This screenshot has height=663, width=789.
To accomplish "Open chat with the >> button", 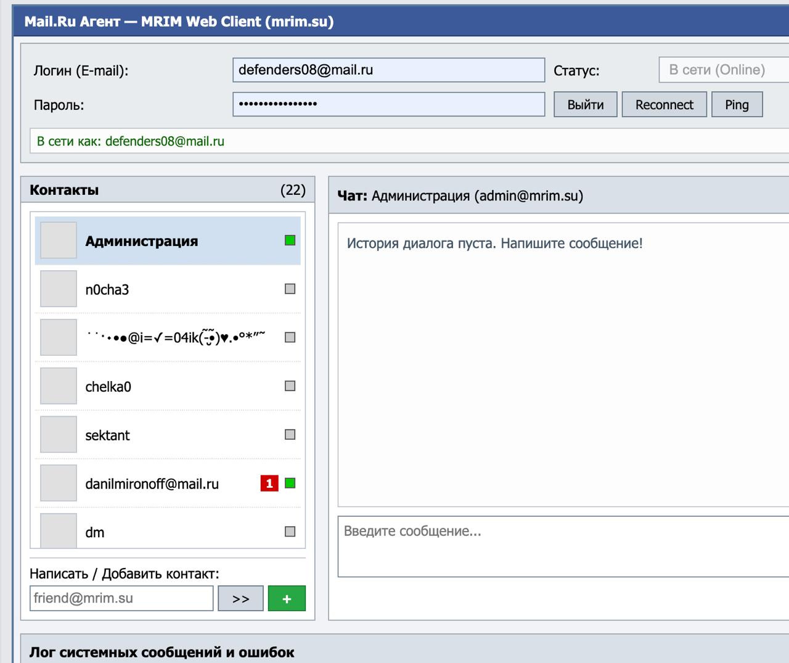I will click(241, 599).
